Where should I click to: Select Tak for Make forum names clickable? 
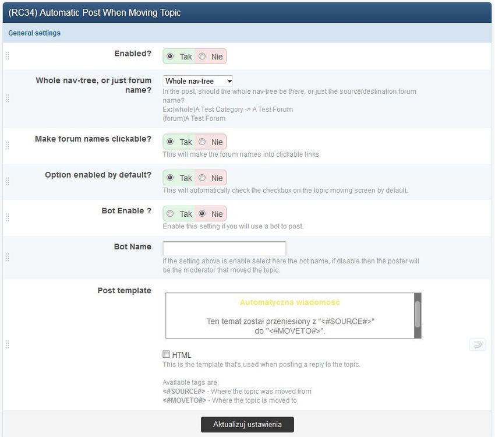pos(170,142)
